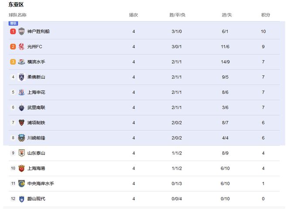
Task: Open team 武里南联
Action: click(36, 108)
